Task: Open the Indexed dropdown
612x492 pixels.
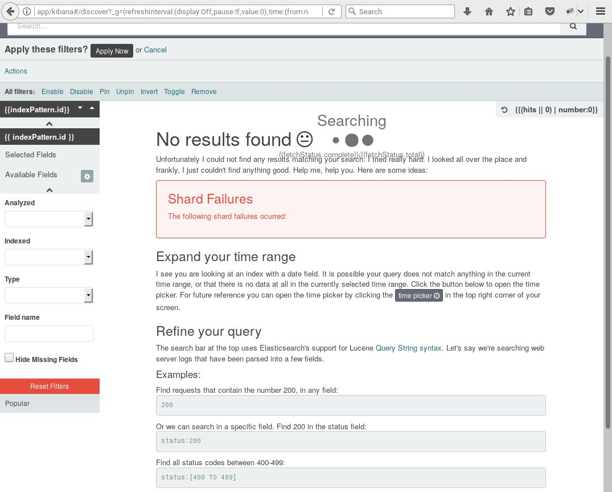Action: [48, 257]
